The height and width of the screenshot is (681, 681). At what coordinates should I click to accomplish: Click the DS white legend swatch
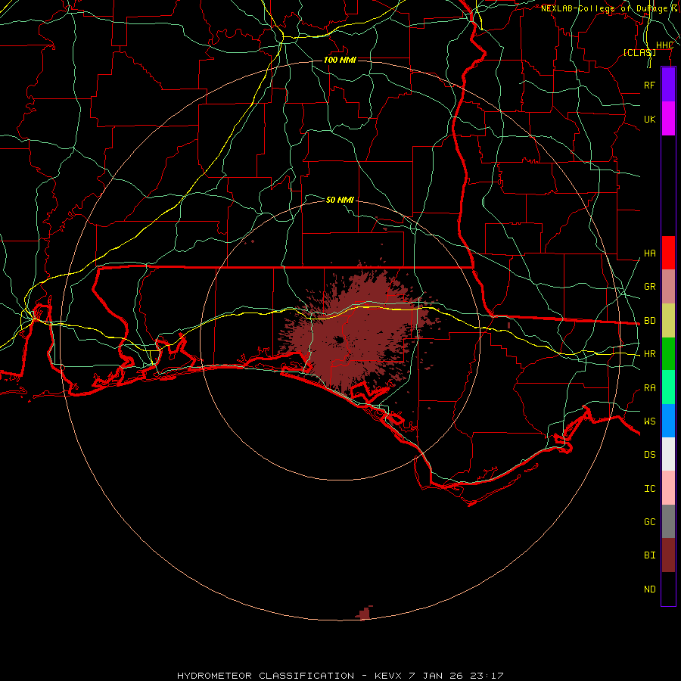tap(668, 454)
